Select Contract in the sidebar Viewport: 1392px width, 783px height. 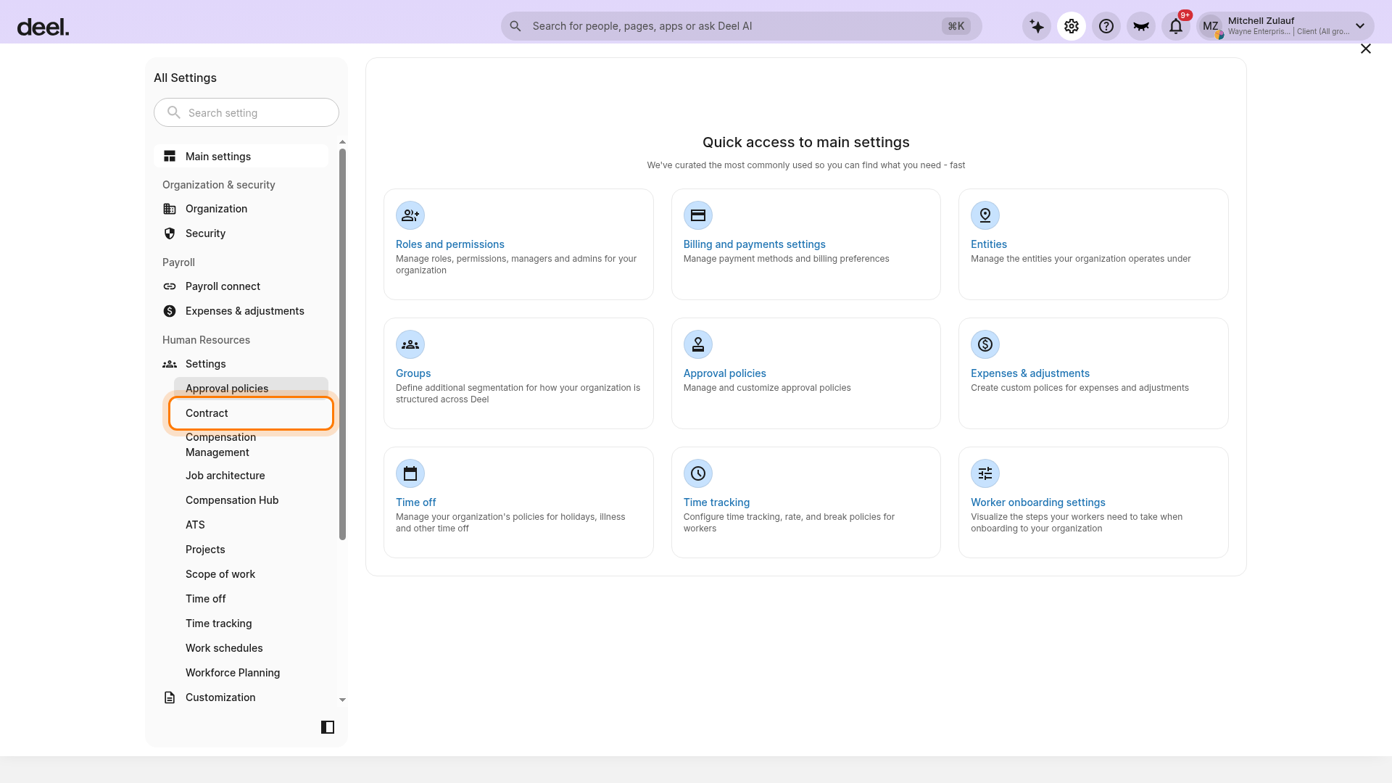(x=251, y=413)
